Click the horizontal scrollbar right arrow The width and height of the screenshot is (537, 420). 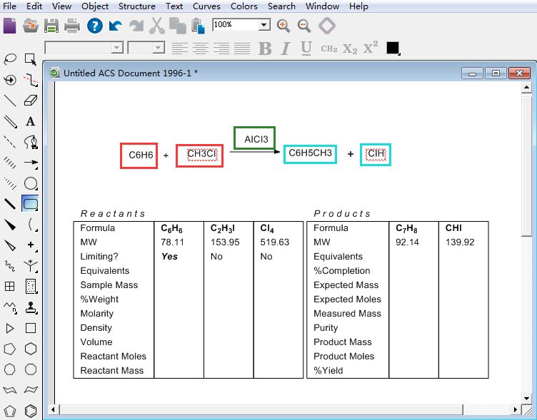(516, 409)
